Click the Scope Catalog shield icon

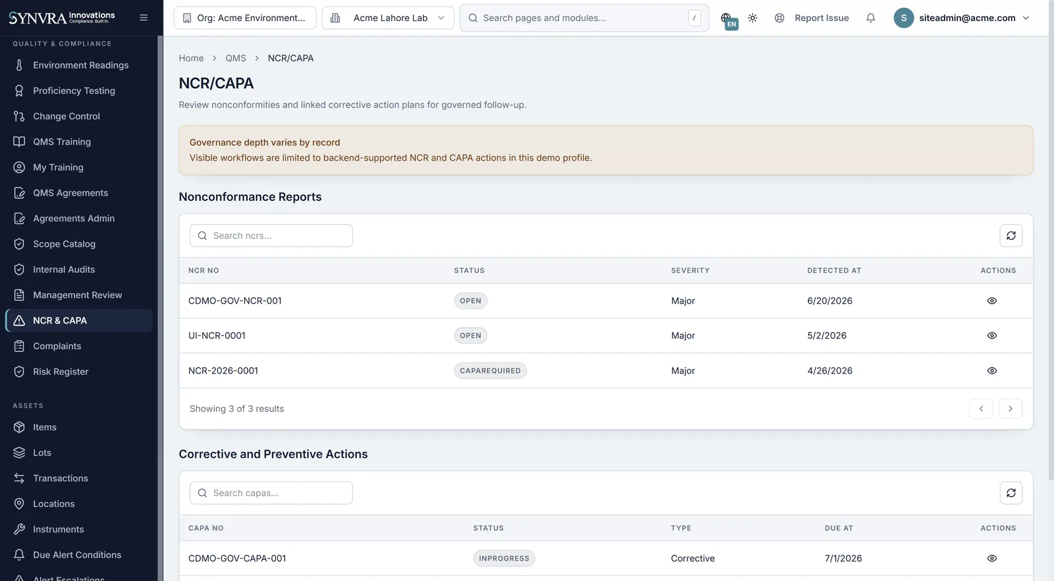[19, 244]
